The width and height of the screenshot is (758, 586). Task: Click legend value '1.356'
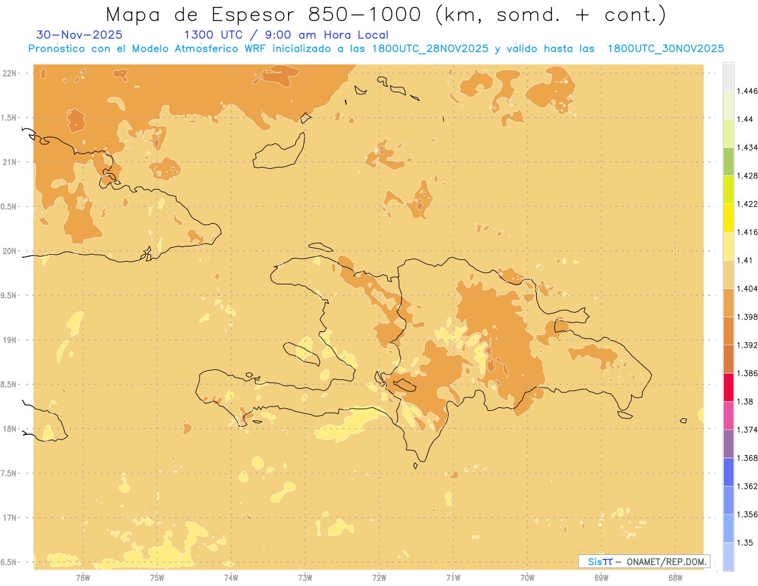[747, 515]
